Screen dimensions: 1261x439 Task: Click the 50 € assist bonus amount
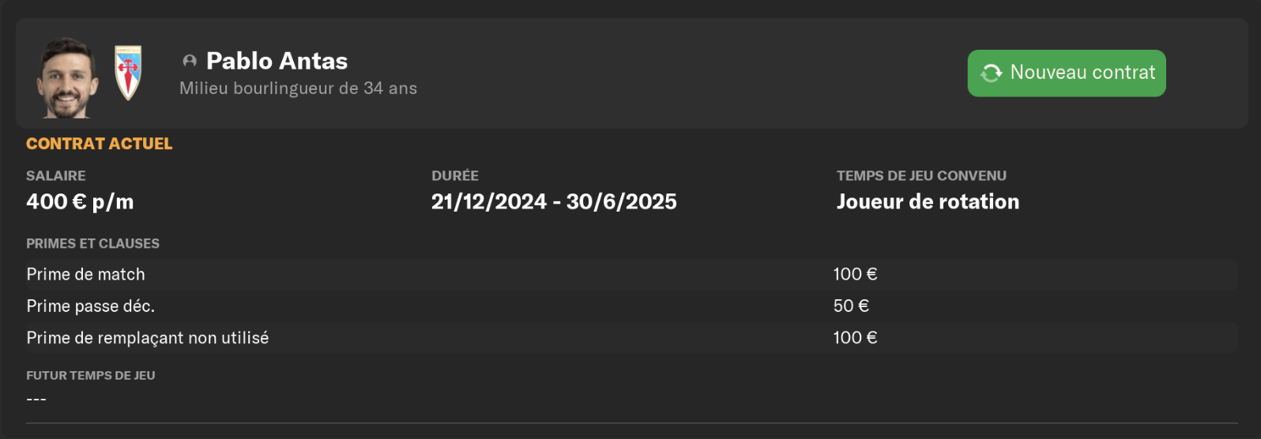click(x=851, y=306)
